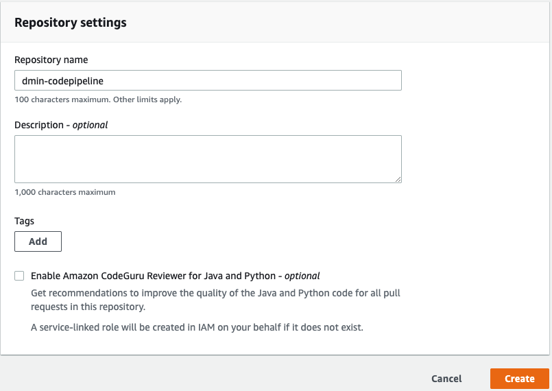This screenshot has width=552, height=391.
Task: Click the dmin-codepipeline text in name field
Action: pos(63,80)
